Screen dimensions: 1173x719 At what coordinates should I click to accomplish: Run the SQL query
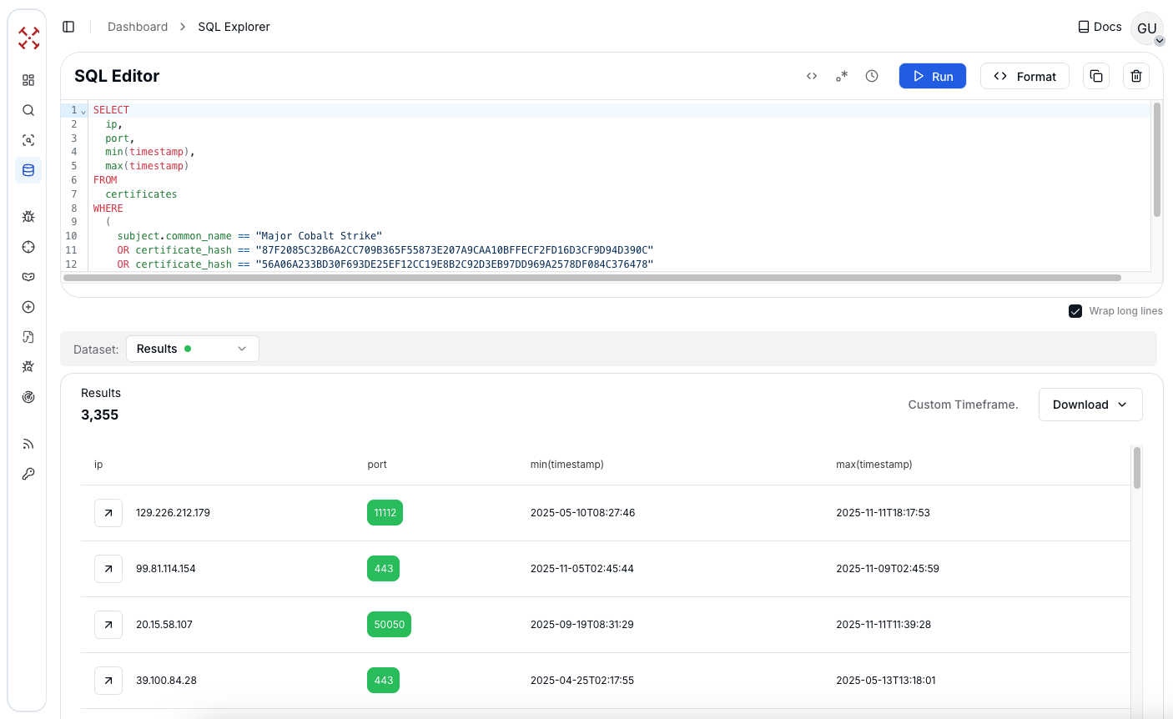[932, 76]
